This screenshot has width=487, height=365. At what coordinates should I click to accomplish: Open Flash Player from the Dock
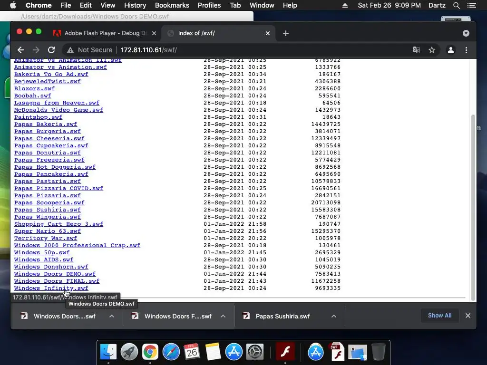(285, 352)
